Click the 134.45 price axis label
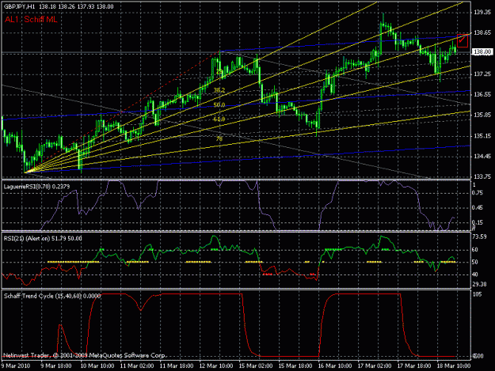This screenshot has height=371, width=495. pos(482,157)
